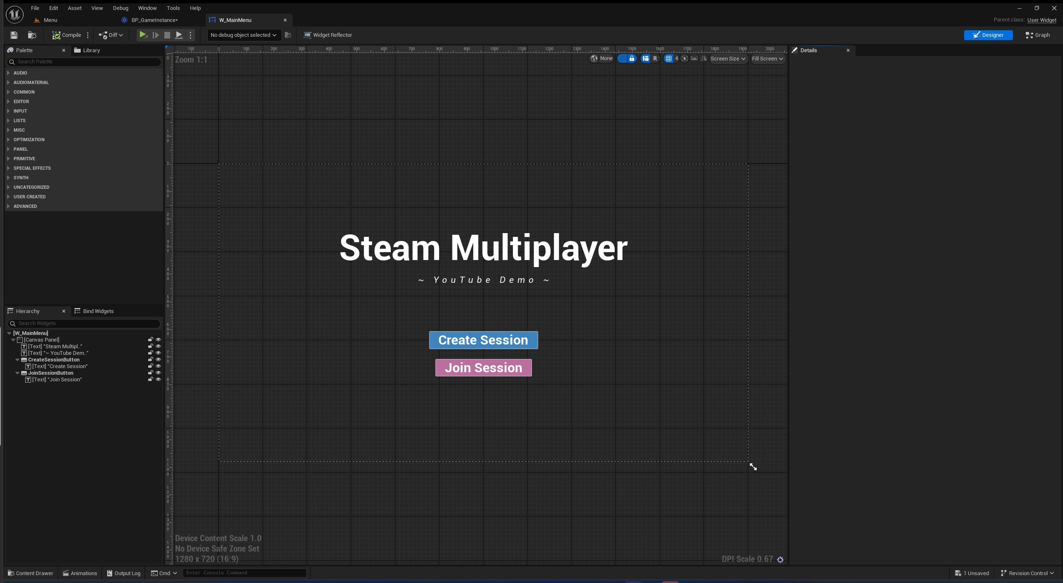Open play mode options three-dot menu

click(190, 35)
